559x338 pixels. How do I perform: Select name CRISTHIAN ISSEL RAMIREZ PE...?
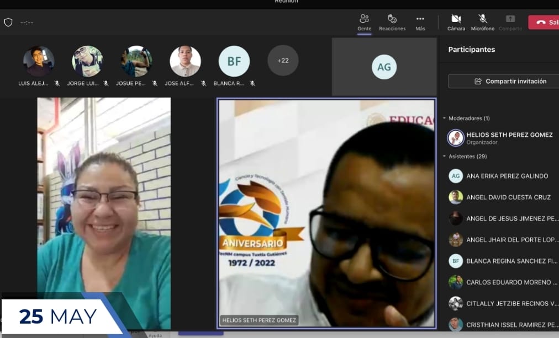(x=512, y=325)
